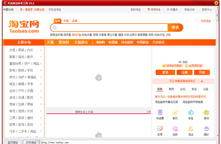Viewport: 221px width, 144px height.
Task: Open 聚划算 in the nav bar
Action: pos(64,42)
